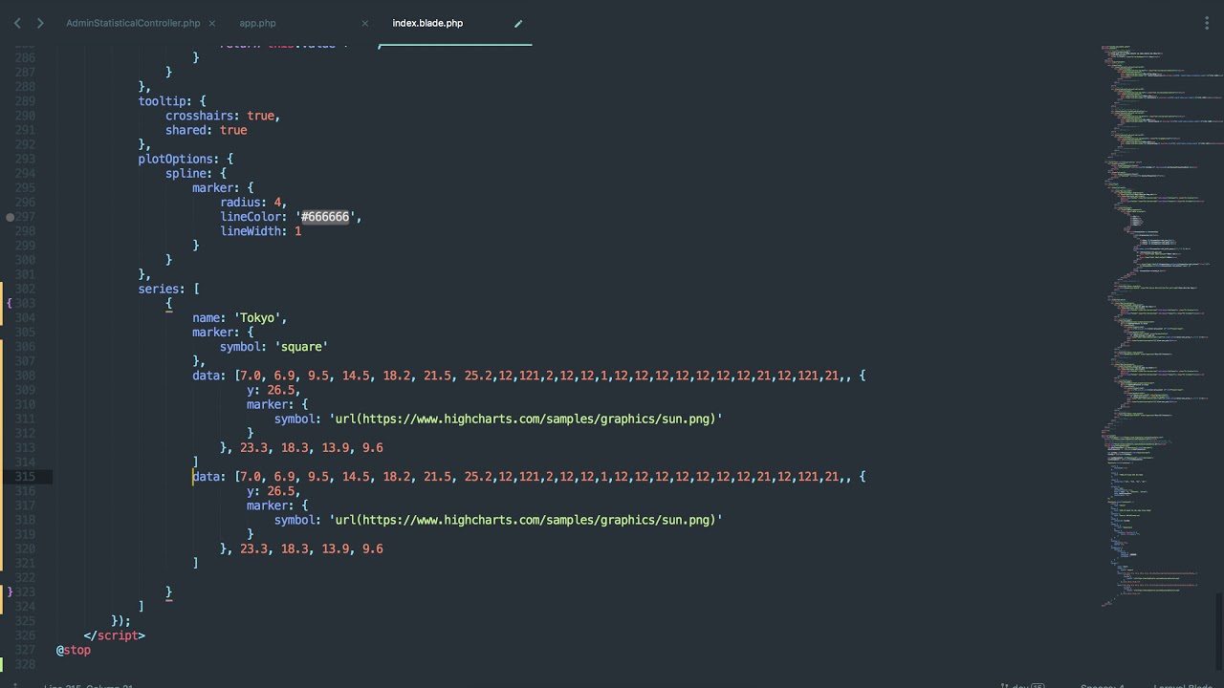Click line number 315 in the gutter

click(25, 477)
